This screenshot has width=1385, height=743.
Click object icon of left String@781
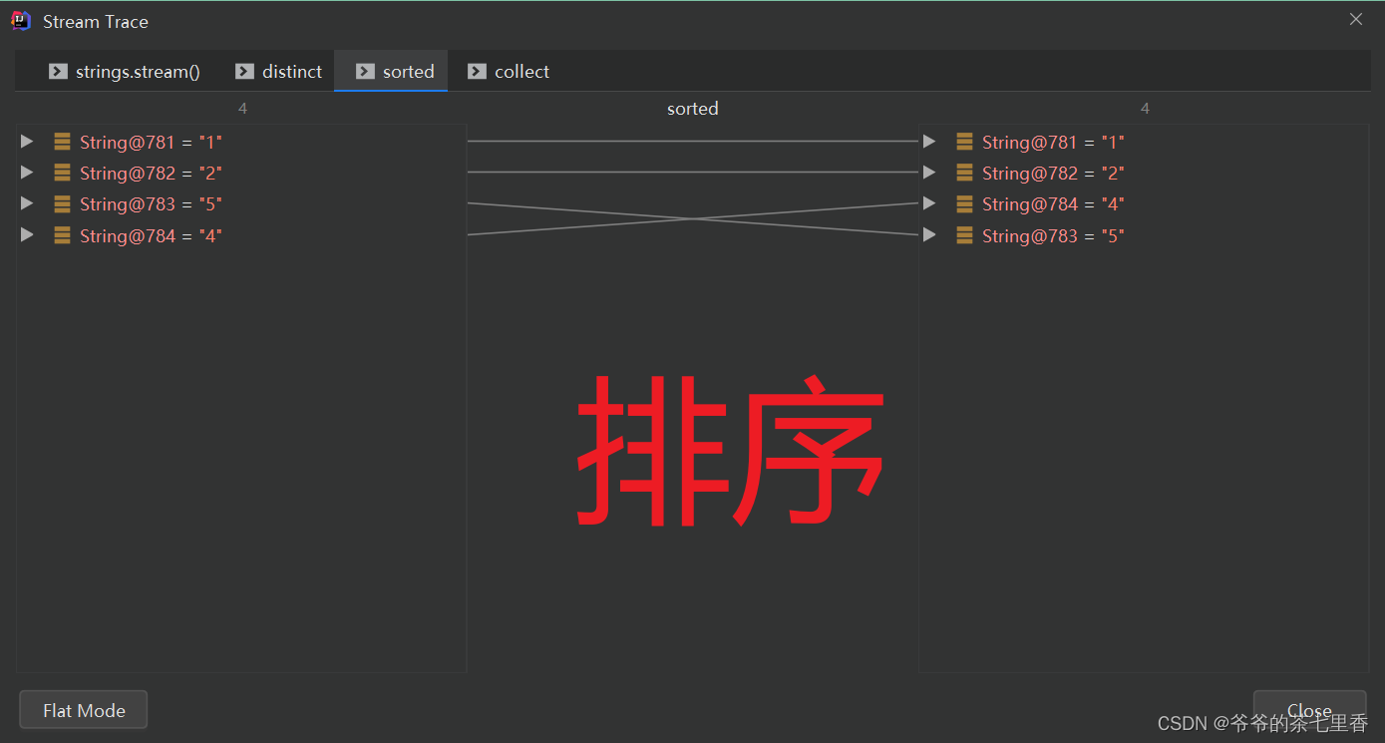click(62, 142)
